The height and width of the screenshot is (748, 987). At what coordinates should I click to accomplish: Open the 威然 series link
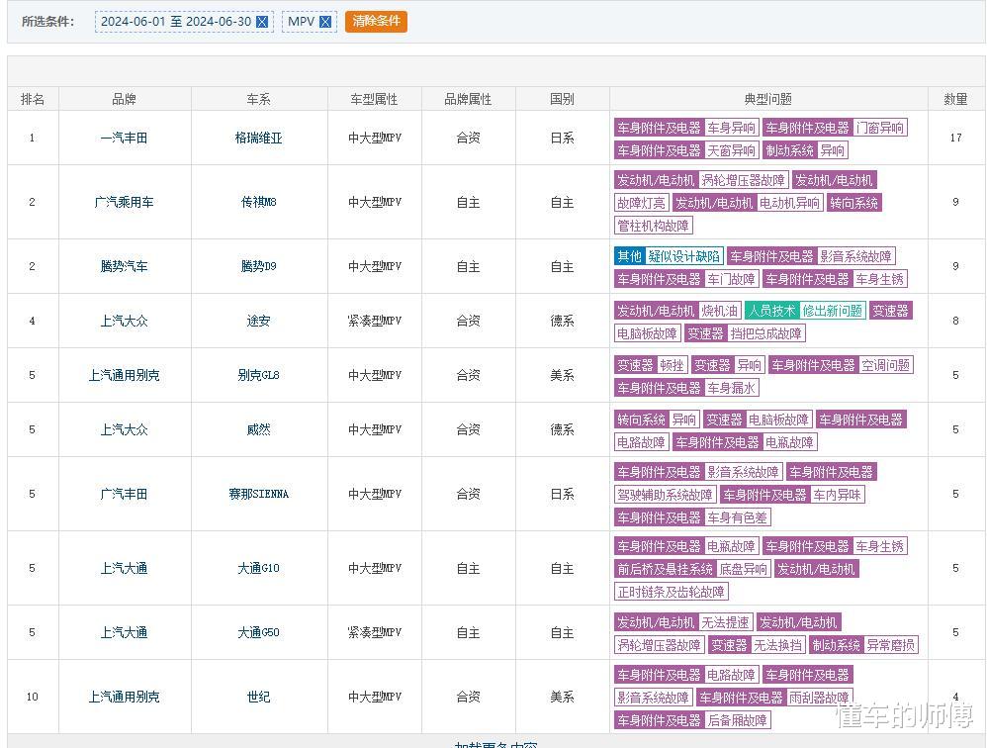[x=259, y=429]
